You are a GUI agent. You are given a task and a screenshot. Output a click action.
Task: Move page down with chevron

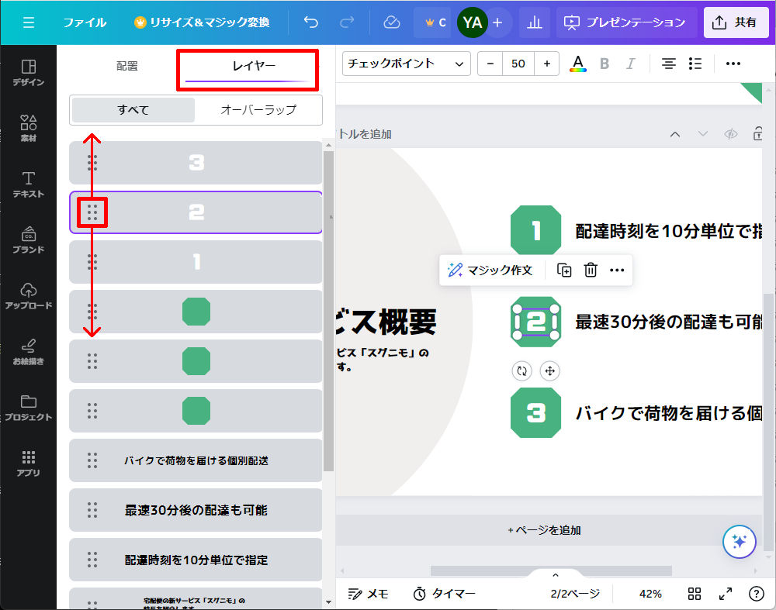[x=703, y=134]
